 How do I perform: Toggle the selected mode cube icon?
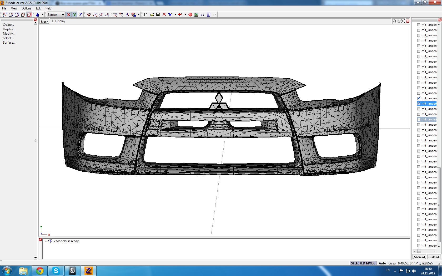29,14
